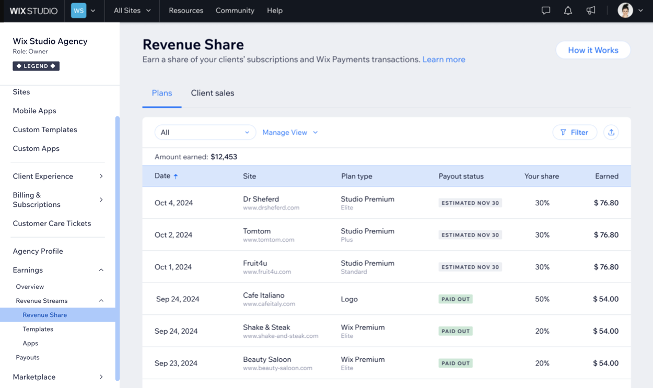
Task: Click the export upload icon button
Action: [611, 133]
